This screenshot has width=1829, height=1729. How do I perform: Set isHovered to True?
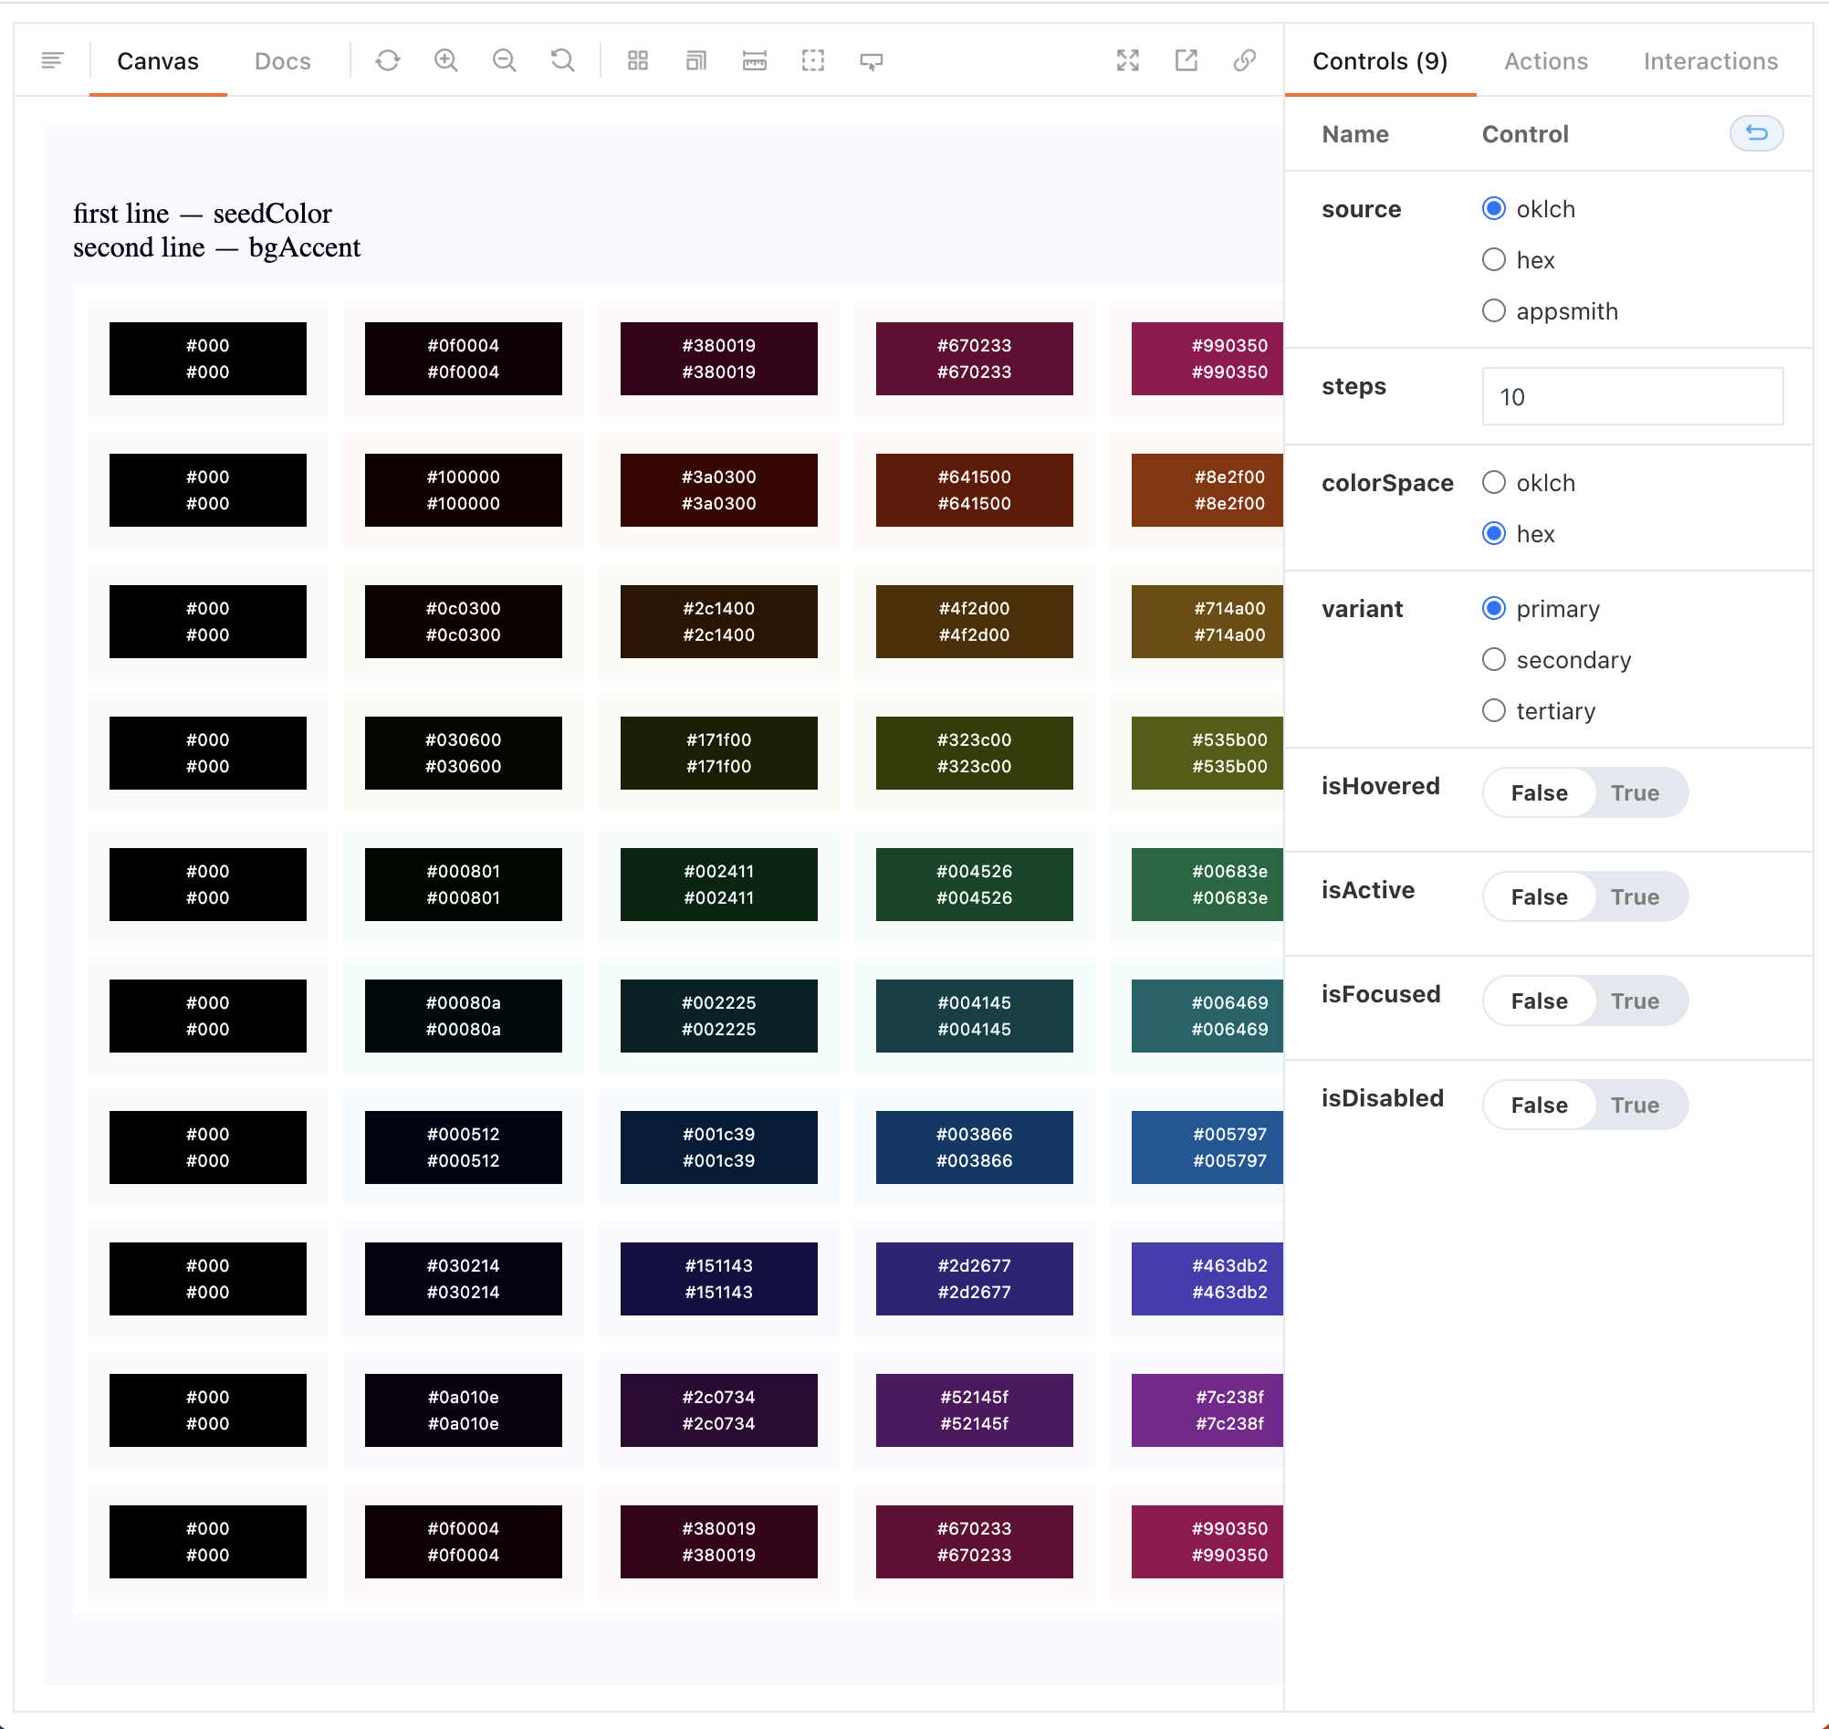[x=1635, y=792]
